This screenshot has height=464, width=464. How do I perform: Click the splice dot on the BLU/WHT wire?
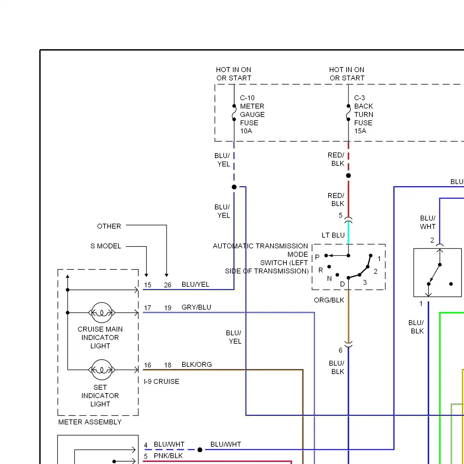[x=200, y=450]
